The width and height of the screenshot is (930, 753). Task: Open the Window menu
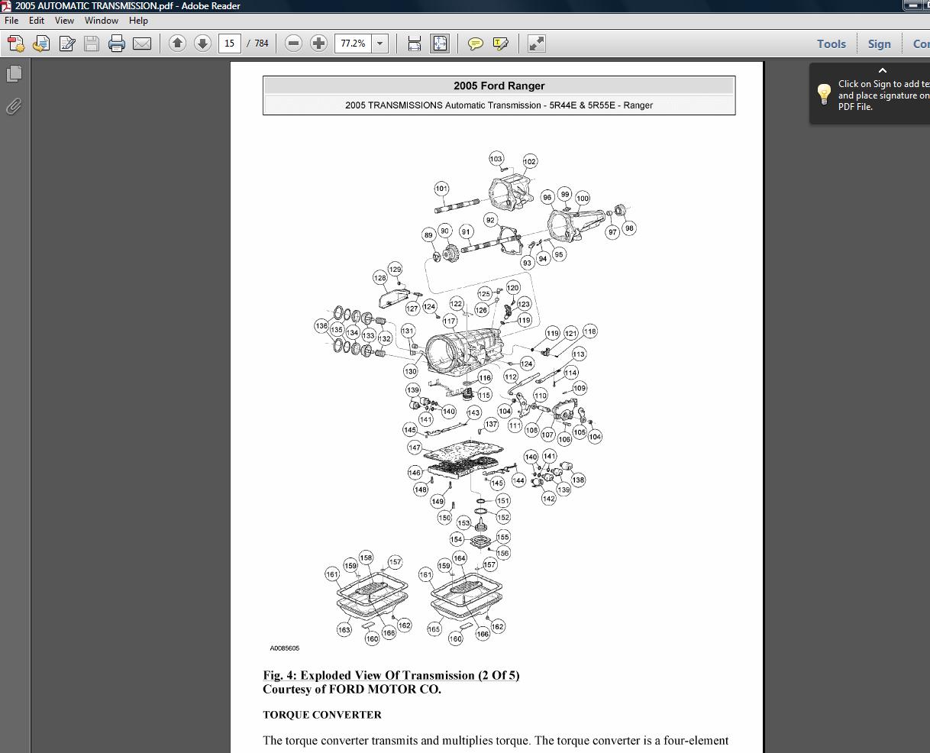coord(102,21)
